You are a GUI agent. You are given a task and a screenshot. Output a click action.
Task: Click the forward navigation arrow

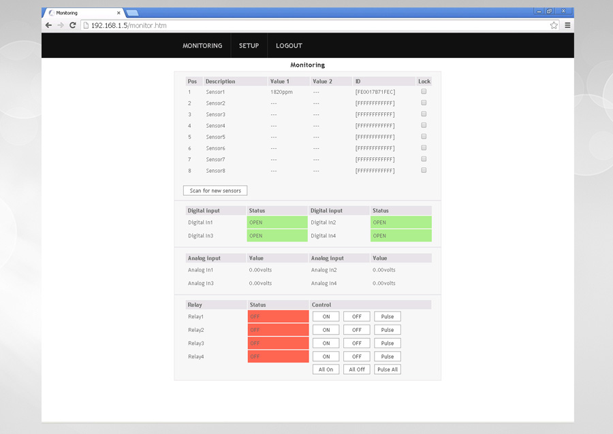click(x=60, y=25)
